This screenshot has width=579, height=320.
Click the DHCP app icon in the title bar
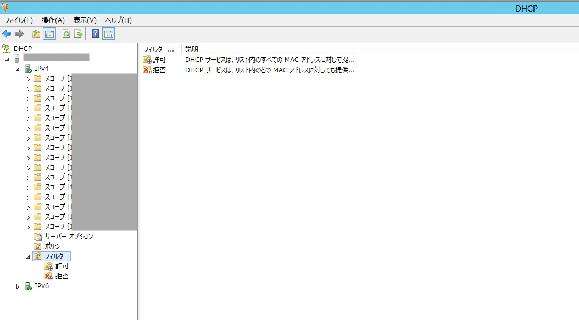tap(4, 7)
